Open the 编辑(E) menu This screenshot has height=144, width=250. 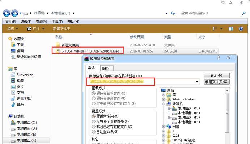pos(26,22)
